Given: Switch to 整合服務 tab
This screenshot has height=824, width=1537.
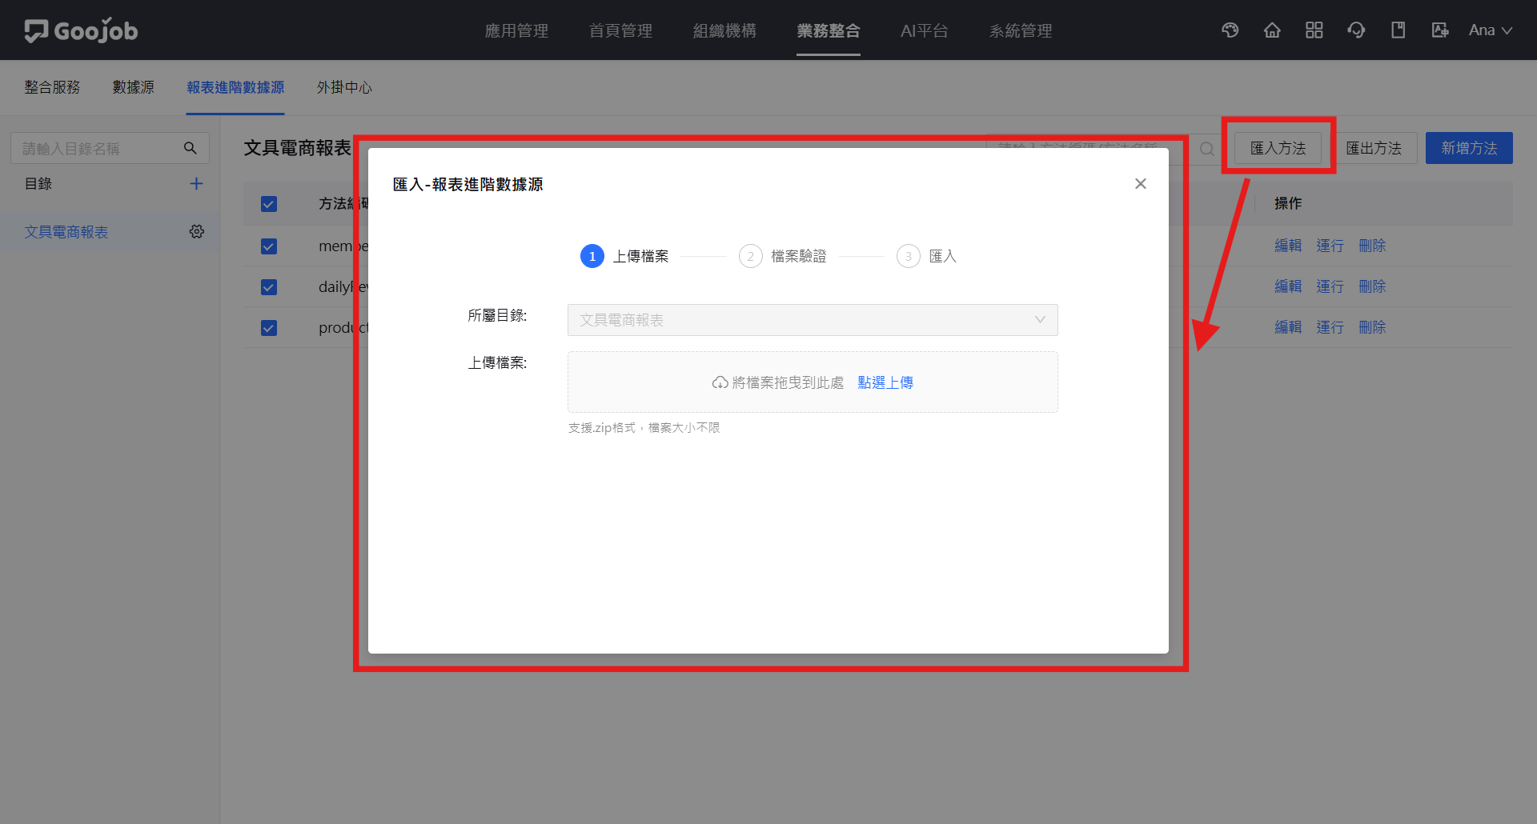Looking at the screenshot, I should pos(52,87).
